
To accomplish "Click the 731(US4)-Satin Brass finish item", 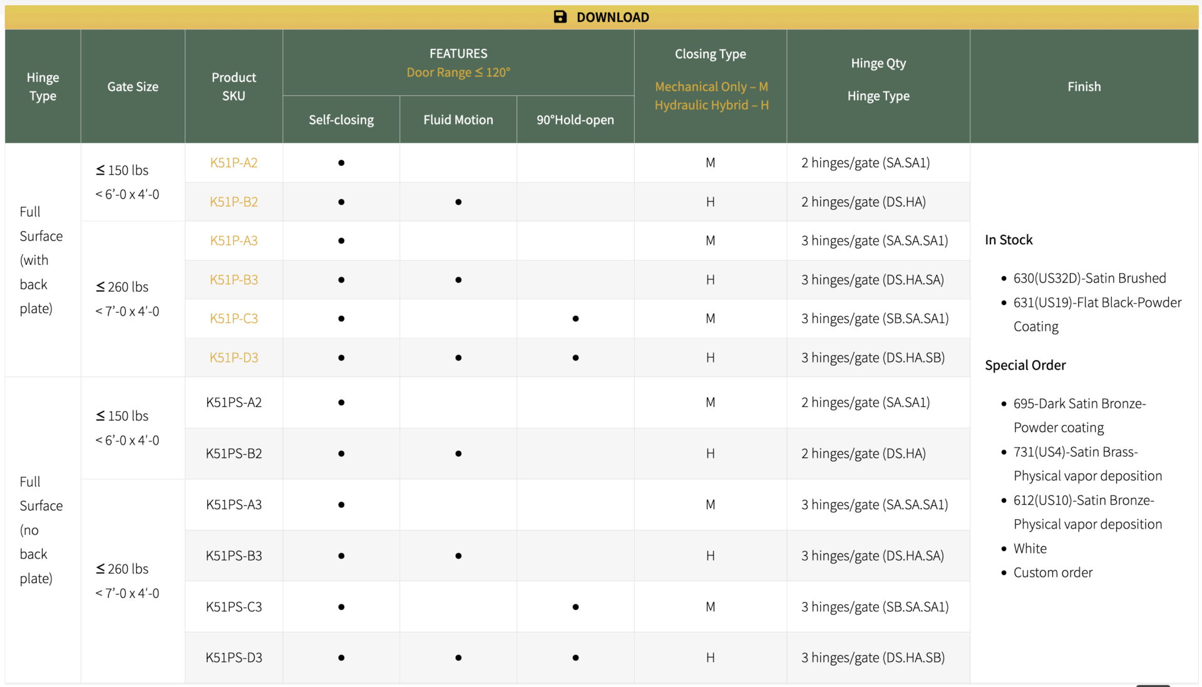I will point(1087,464).
